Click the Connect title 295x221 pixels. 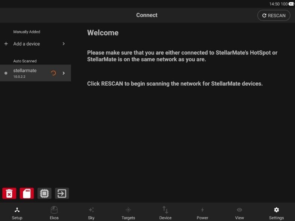(147, 15)
